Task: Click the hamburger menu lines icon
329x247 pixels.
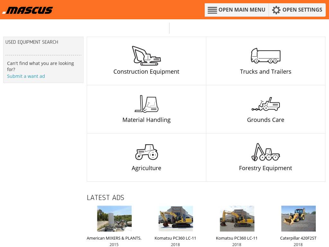Action: point(212,10)
